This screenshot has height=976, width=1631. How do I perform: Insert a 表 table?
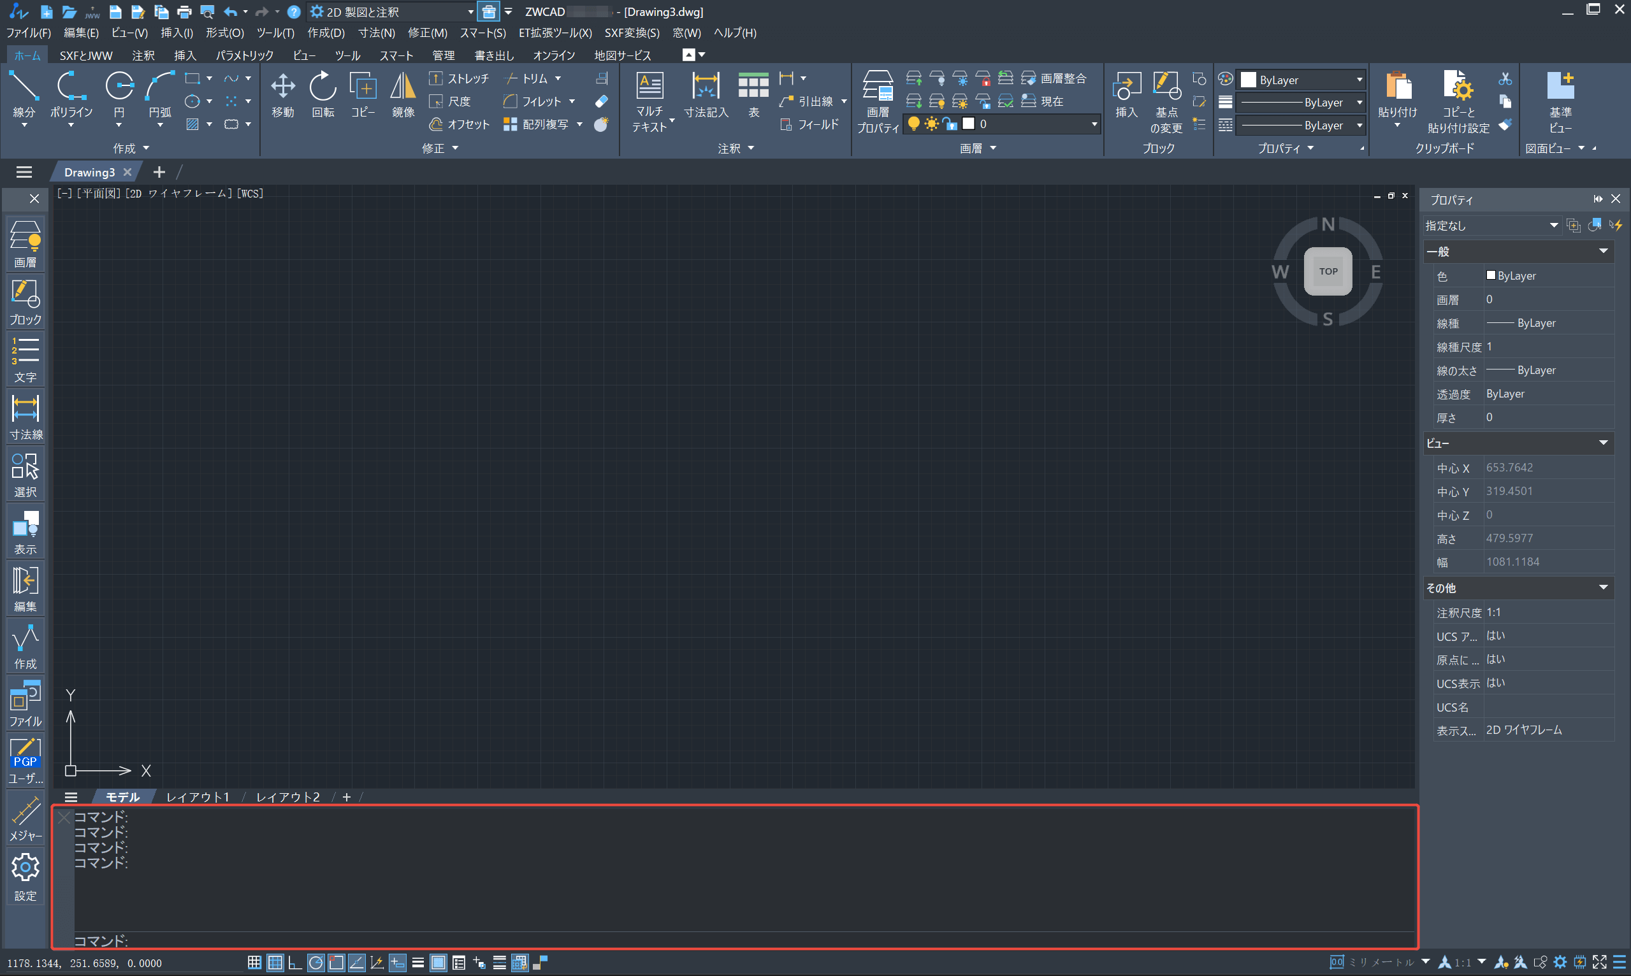point(754,96)
